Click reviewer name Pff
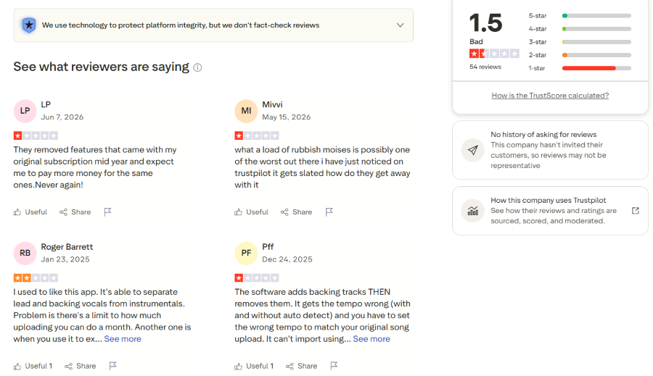The height and width of the screenshot is (376, 653). pyautogui.click(x=268, y=246)
